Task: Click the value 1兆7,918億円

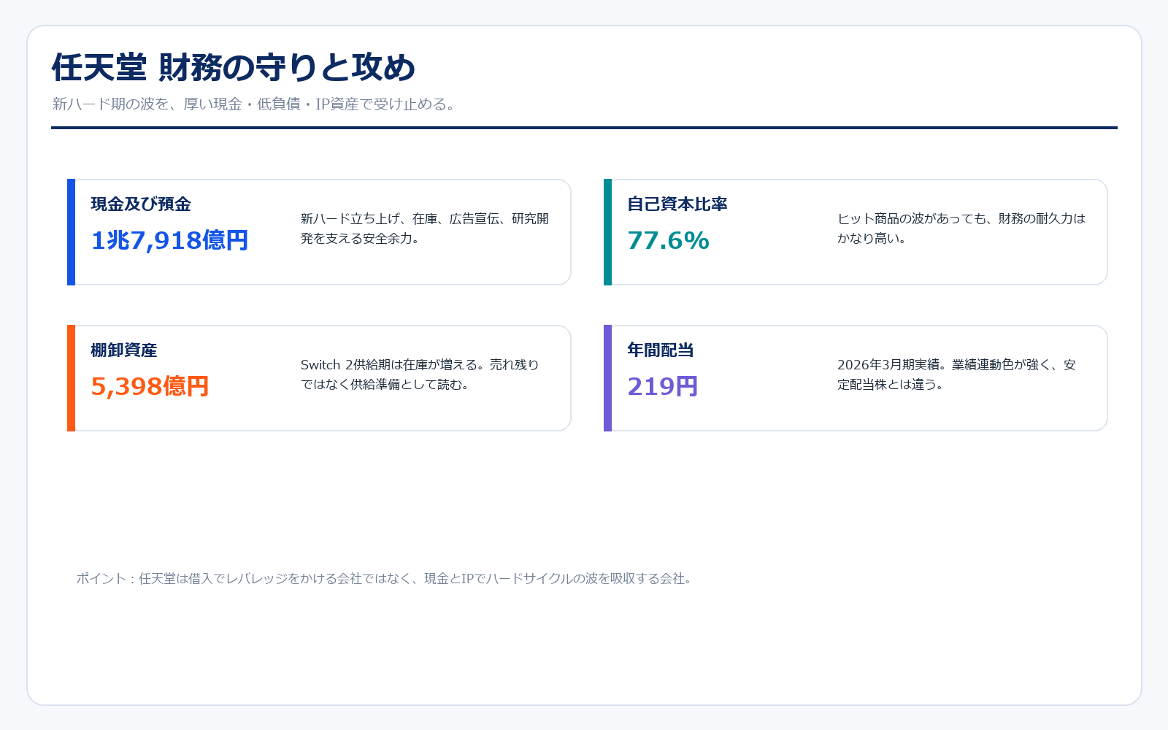Action: point(169,240)
